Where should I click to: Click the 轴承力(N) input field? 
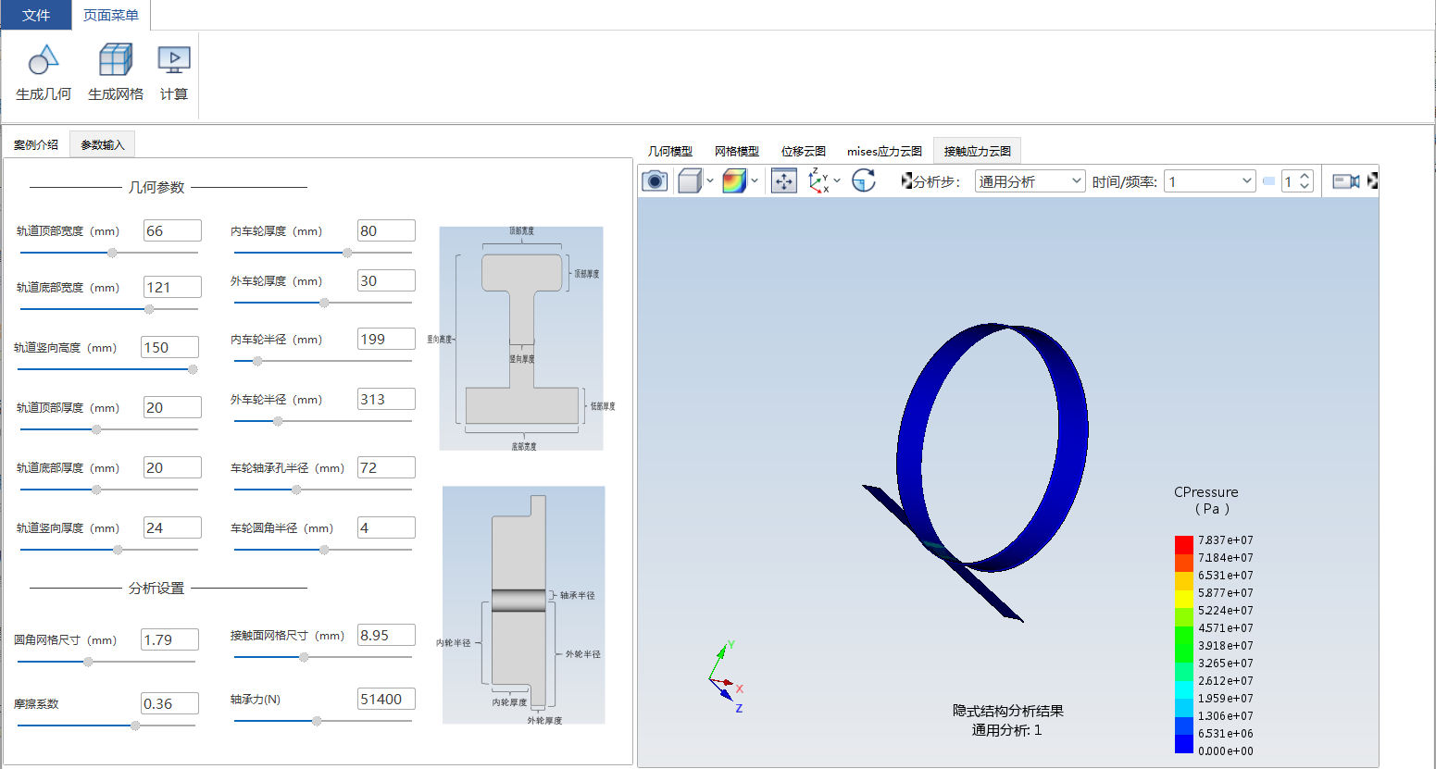[x=386, y=699]
